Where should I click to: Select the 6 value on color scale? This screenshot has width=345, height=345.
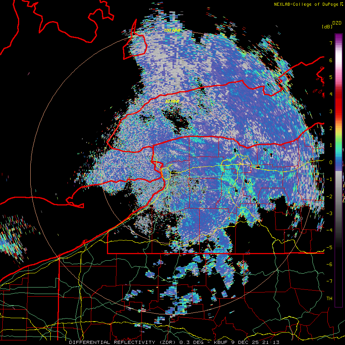point(331,60)
